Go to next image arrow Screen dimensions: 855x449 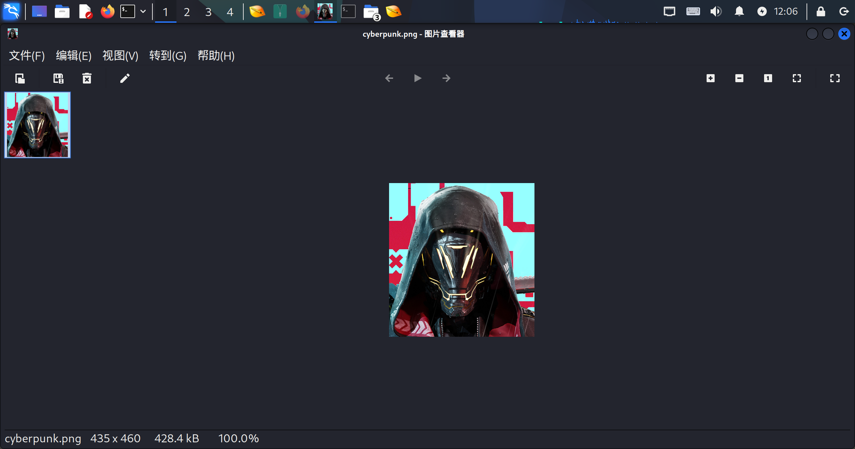pyautogui.click(x=446, y=79)
